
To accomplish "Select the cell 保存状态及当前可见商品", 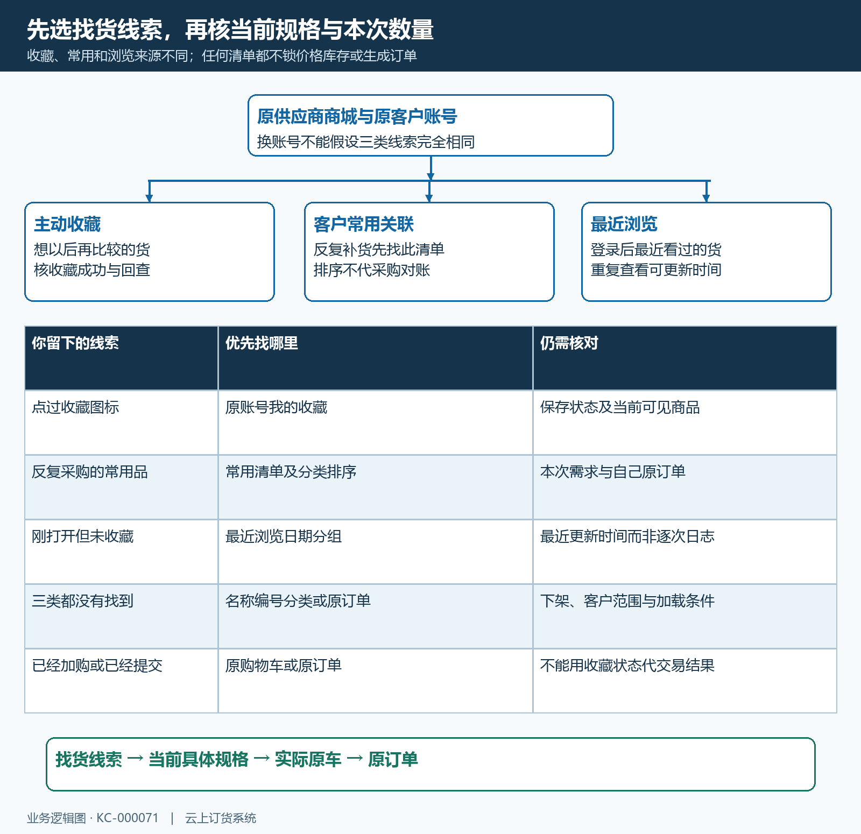I will pos(684,422).
